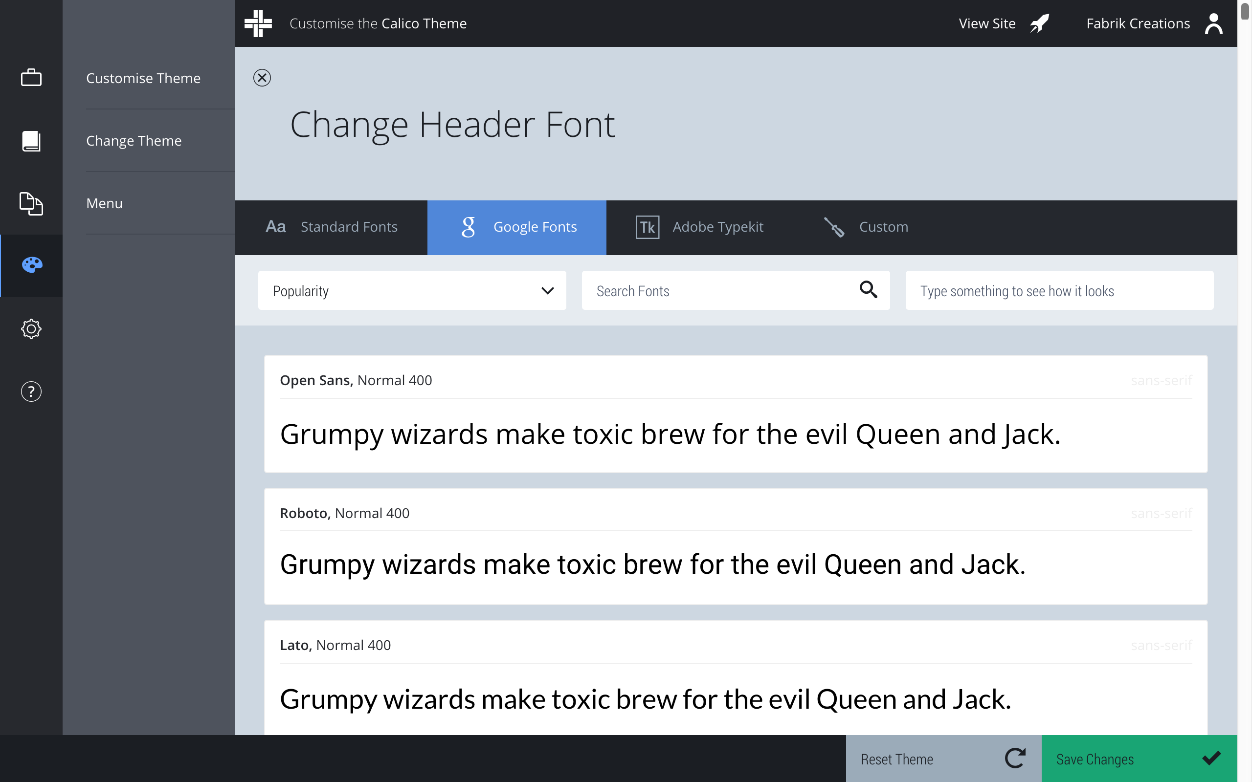Open the help question mark icon

tap(31, 391)
